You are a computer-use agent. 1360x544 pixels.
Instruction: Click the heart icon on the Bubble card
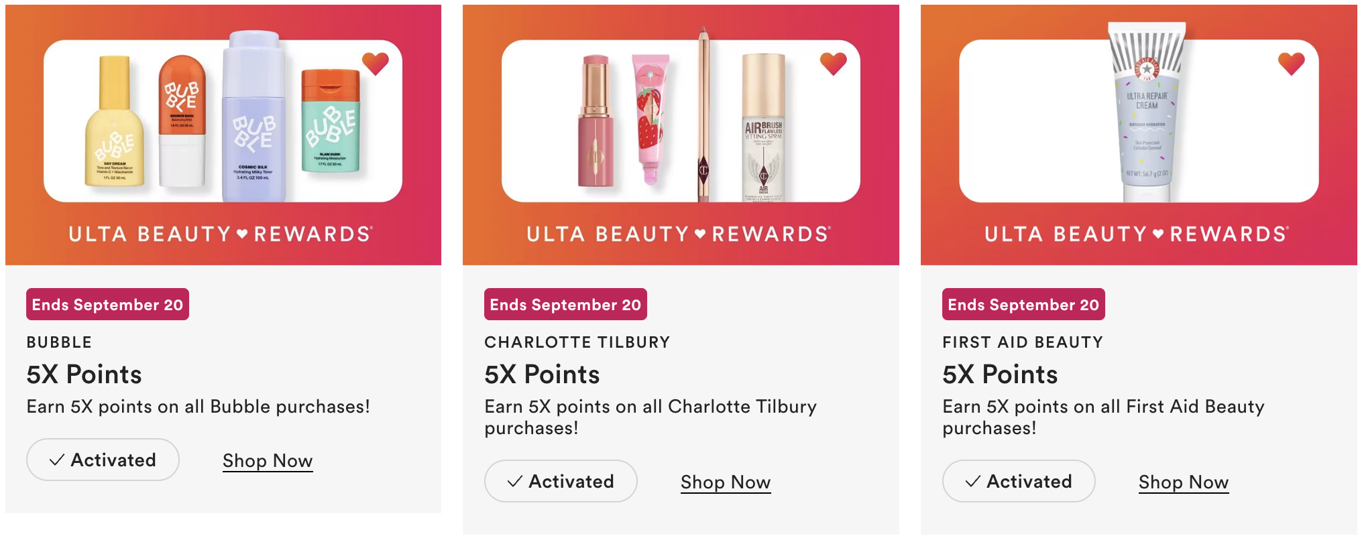coord(376,64)
